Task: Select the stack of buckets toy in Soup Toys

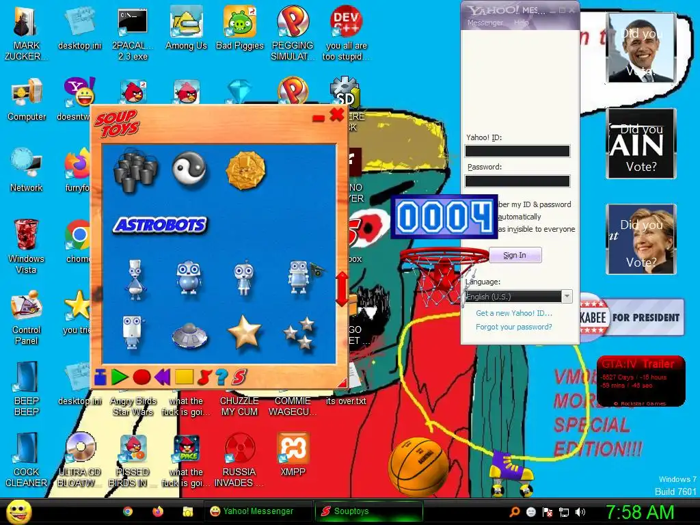Action: point(136,170)
